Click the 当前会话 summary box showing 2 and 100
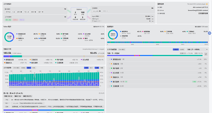This screenshot has height=113, width=212. pyautogui.click(x=79, y=14)
